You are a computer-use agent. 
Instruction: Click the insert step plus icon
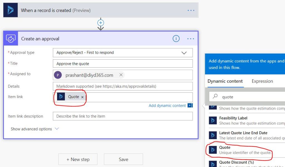tap(101, 23)
